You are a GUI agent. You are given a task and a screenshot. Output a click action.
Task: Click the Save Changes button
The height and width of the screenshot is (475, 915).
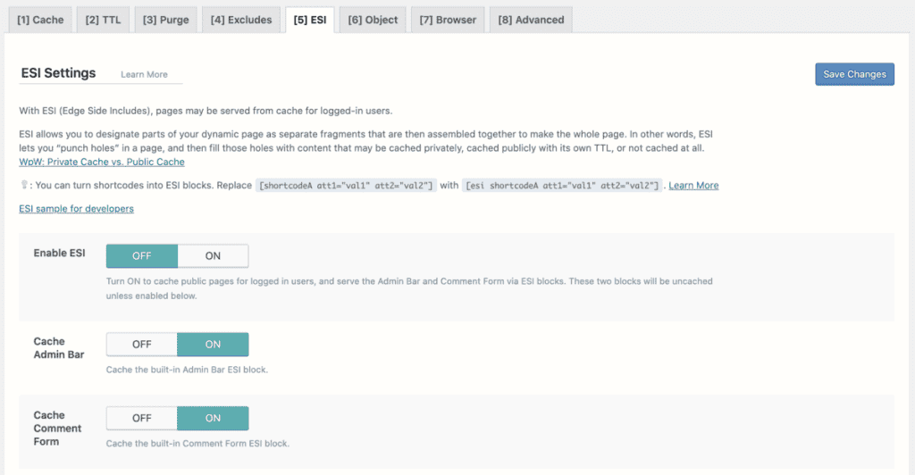pos(854,74)
